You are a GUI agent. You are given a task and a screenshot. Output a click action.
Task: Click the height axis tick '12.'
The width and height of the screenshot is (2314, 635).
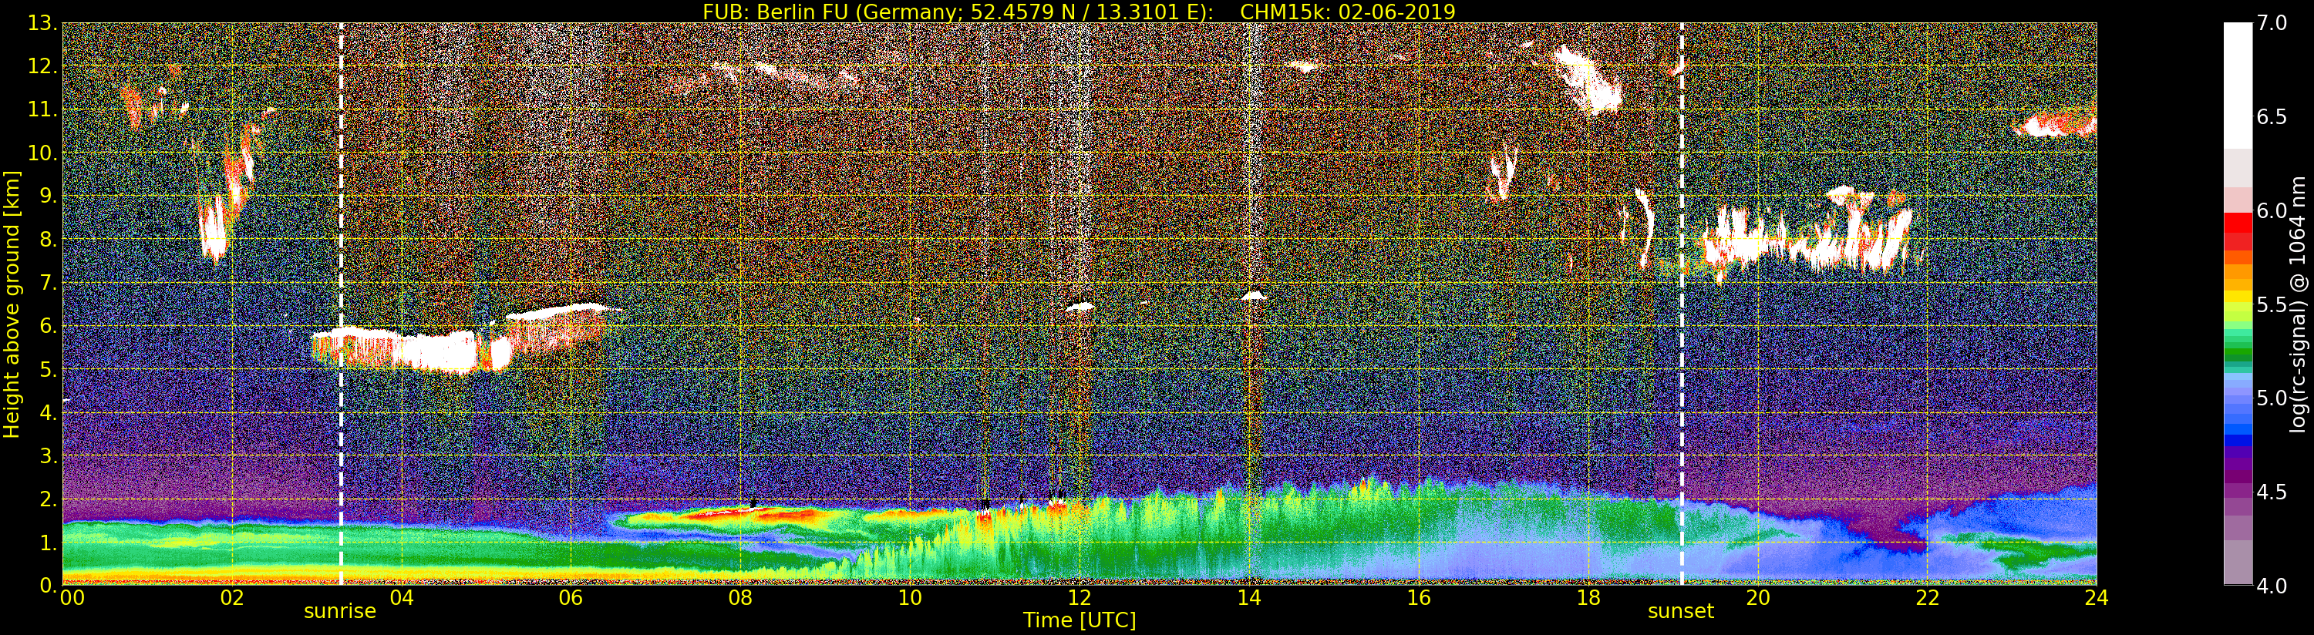click(x=42, y=66)
